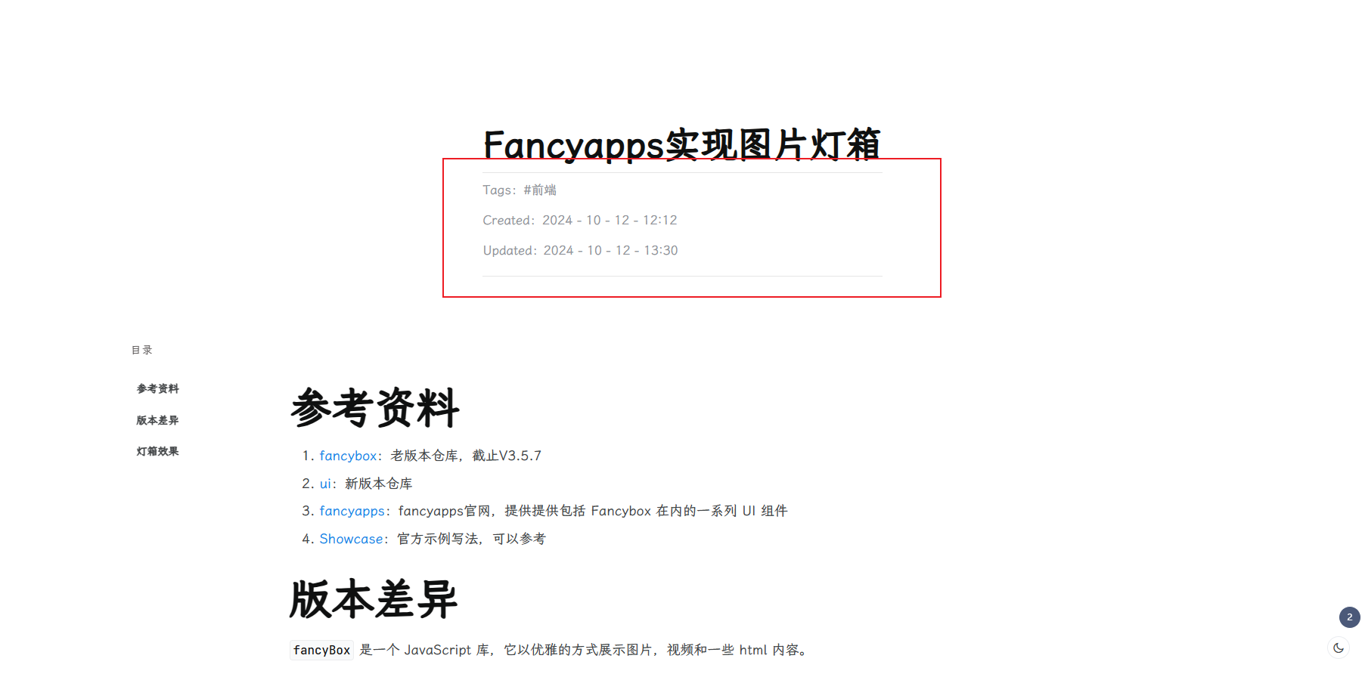The height and width of the screenshot is (674, 1365).
Task: Click the #前端 tag
Action: [540, 190]
